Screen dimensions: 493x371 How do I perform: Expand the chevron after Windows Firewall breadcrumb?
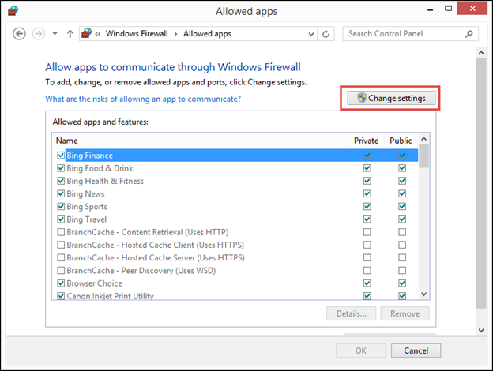pyautogui.click(x=175, y=34)
